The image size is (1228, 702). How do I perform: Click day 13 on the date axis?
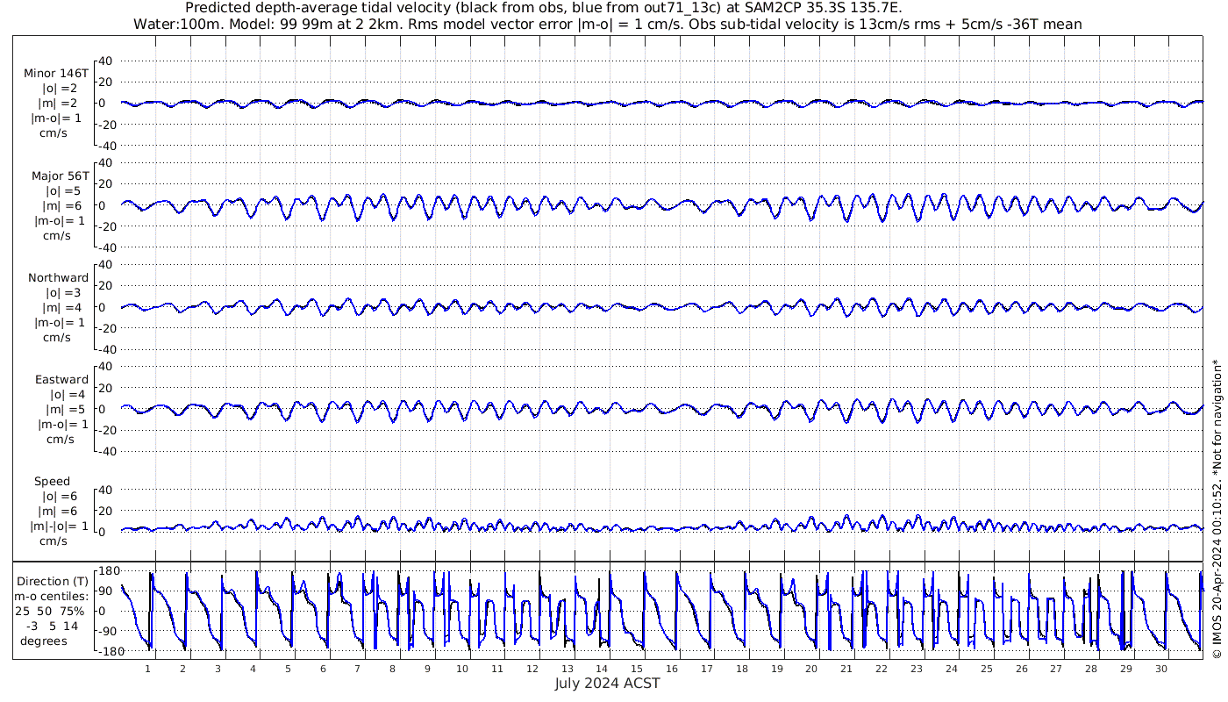(568, 669)
